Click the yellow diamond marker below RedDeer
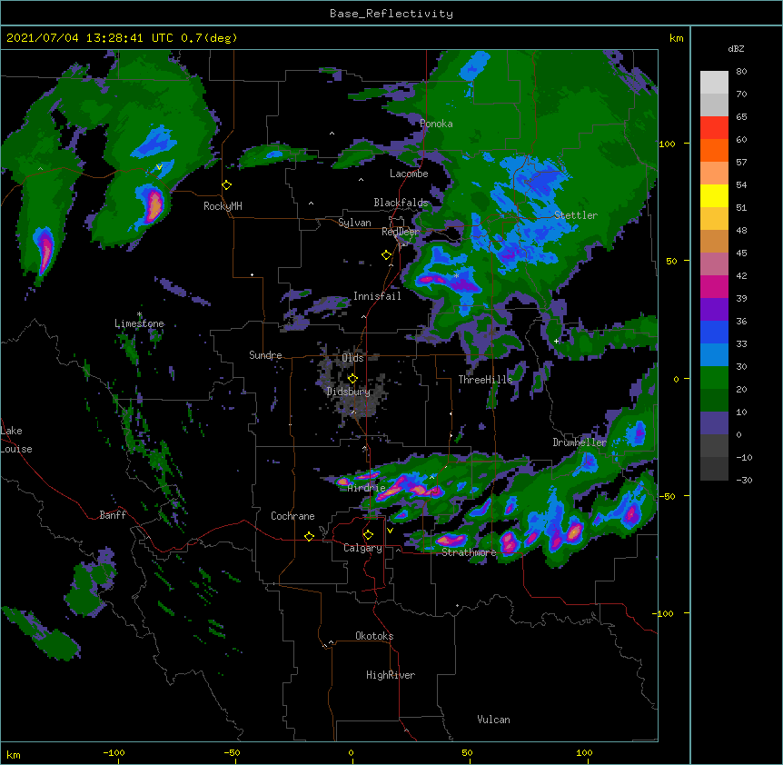The image size is (783, 765). pyautogui.click(x=386, y=255)
